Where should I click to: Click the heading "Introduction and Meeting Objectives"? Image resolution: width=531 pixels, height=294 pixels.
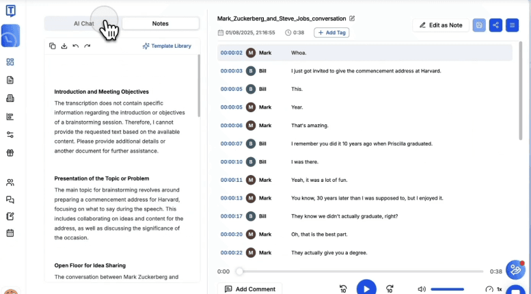pos(102,92)
